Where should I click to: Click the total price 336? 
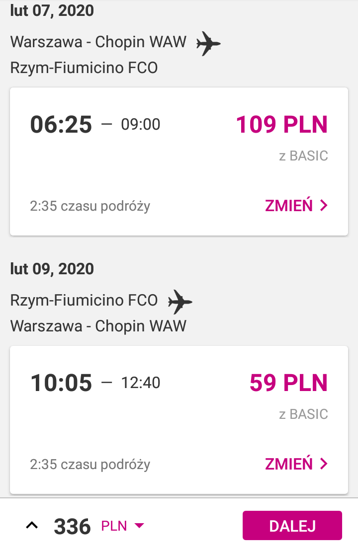click(x=72, y=526)
